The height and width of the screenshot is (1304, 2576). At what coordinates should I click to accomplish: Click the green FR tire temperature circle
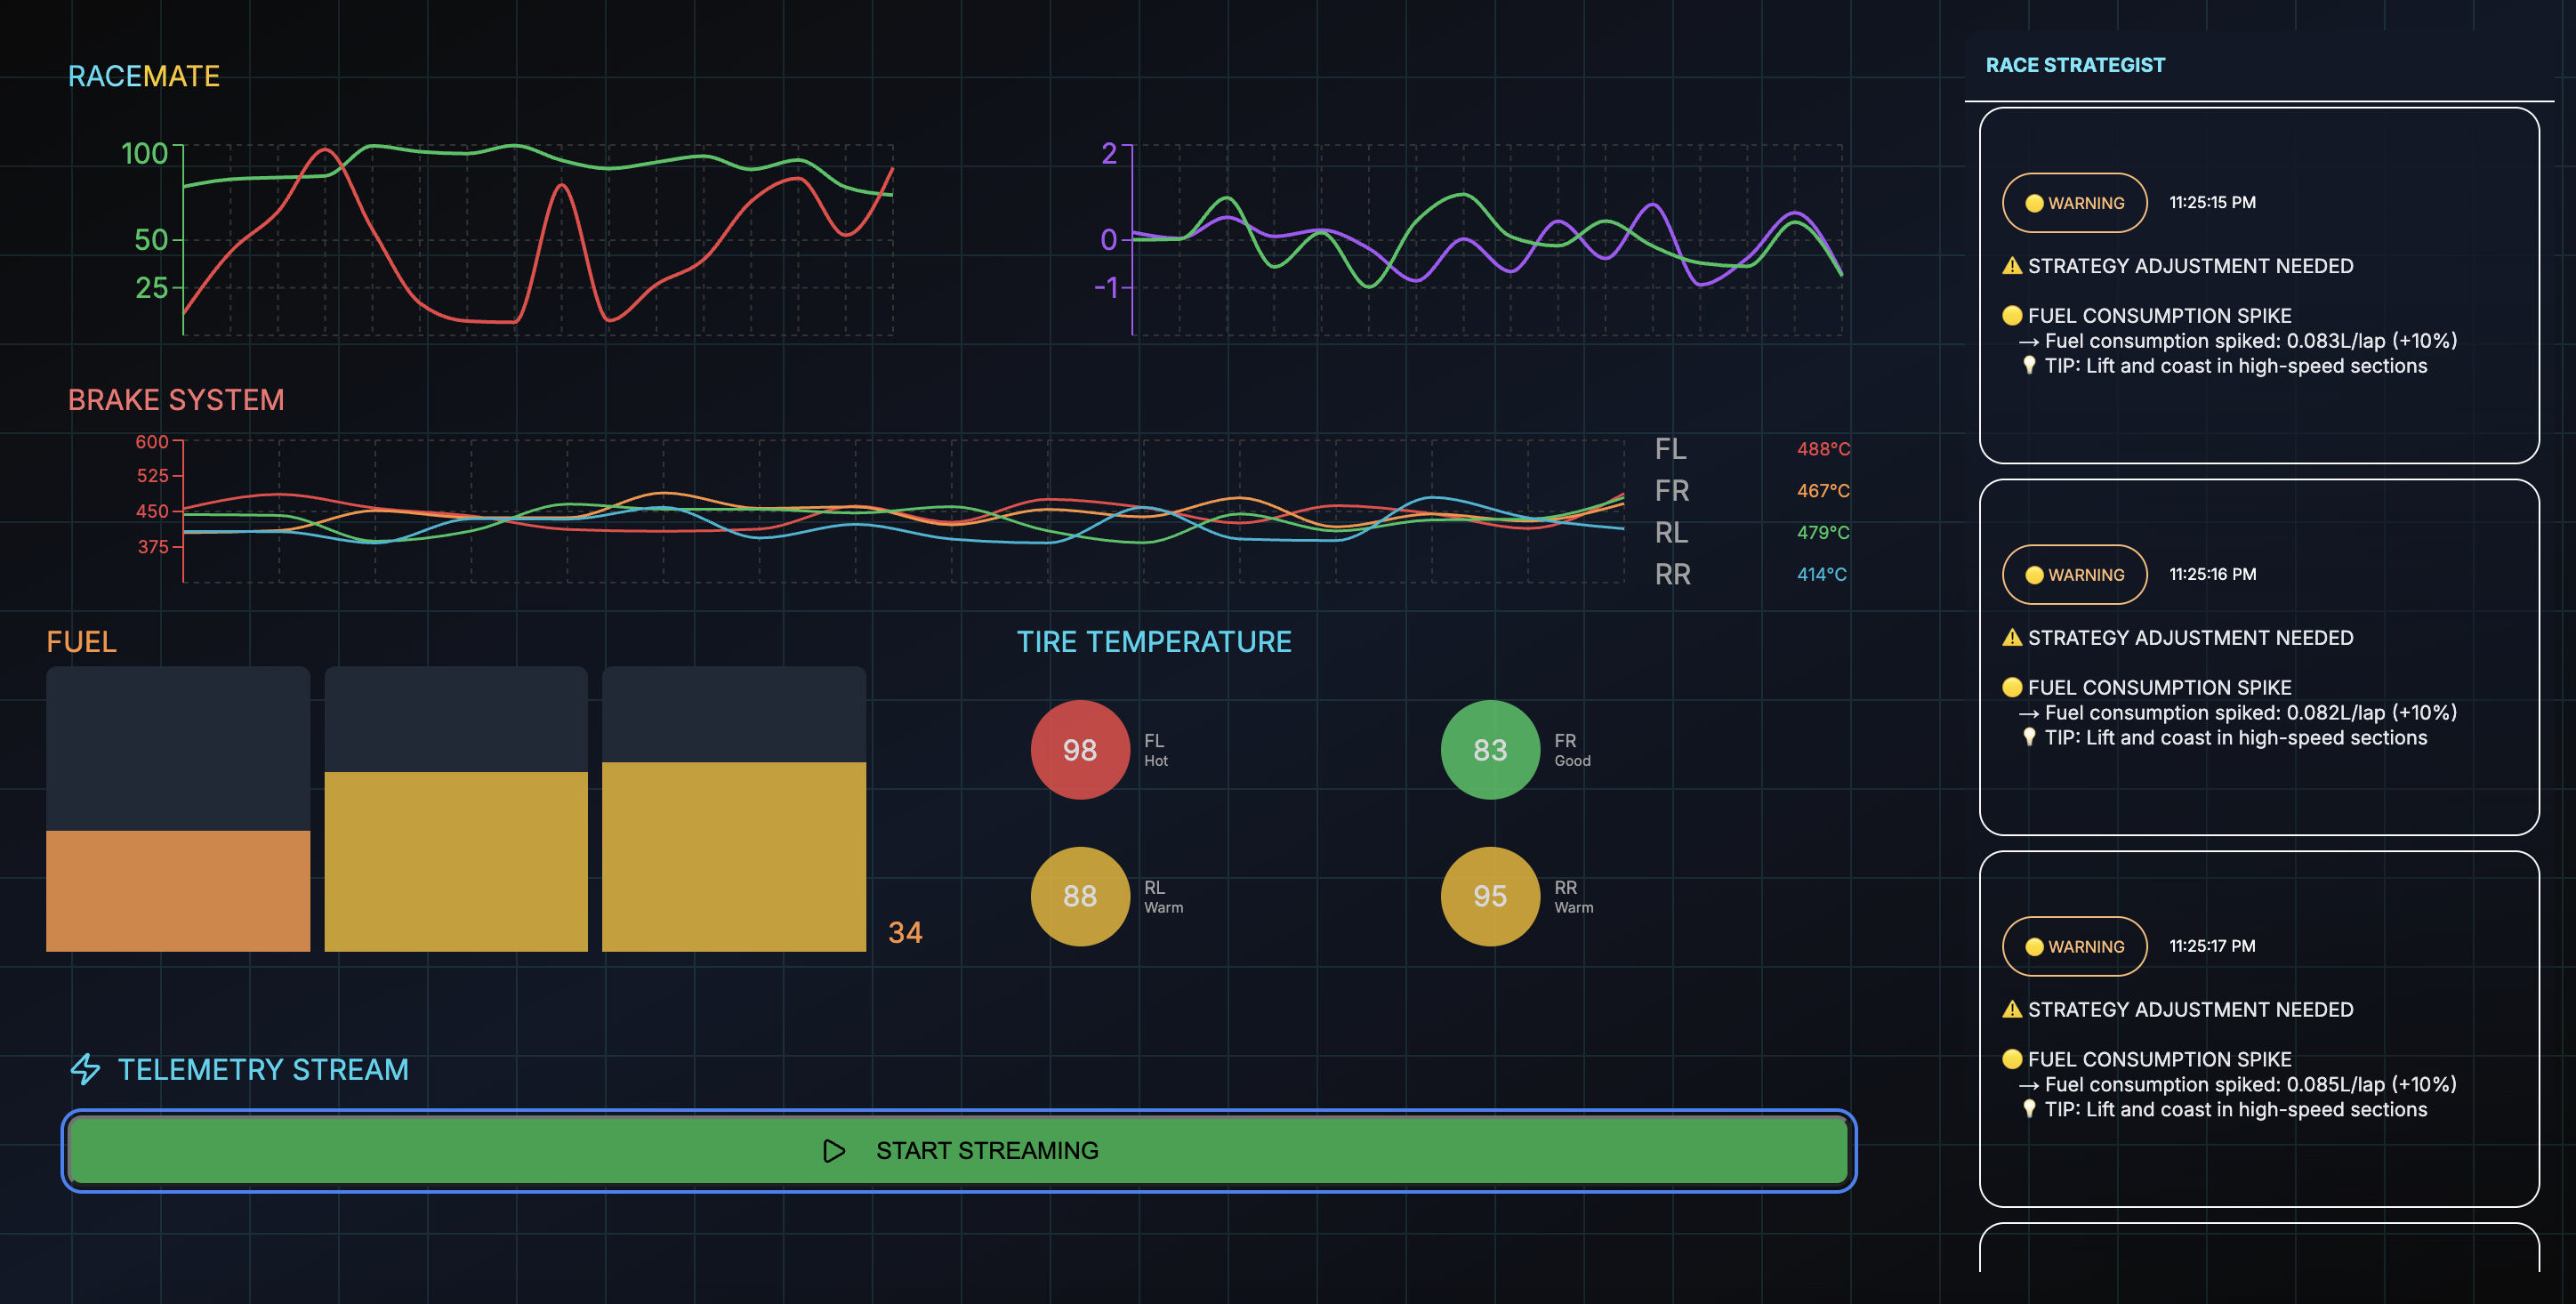coord(1489,750)
